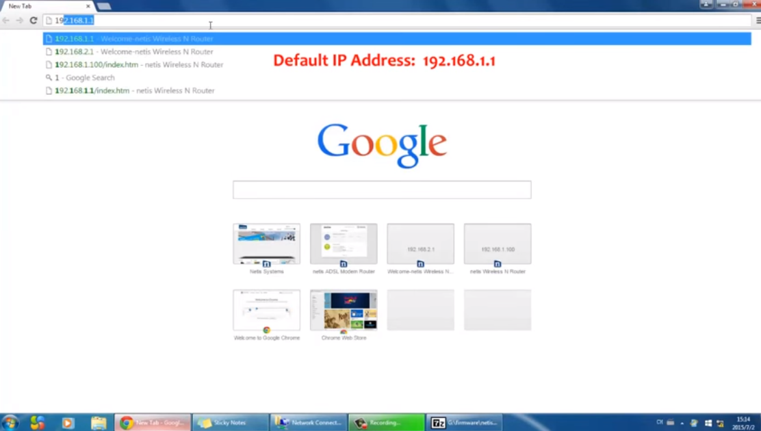761x431 pixels.
Task: Open the colorful pinned taskbar app
Action: point(38,423)
